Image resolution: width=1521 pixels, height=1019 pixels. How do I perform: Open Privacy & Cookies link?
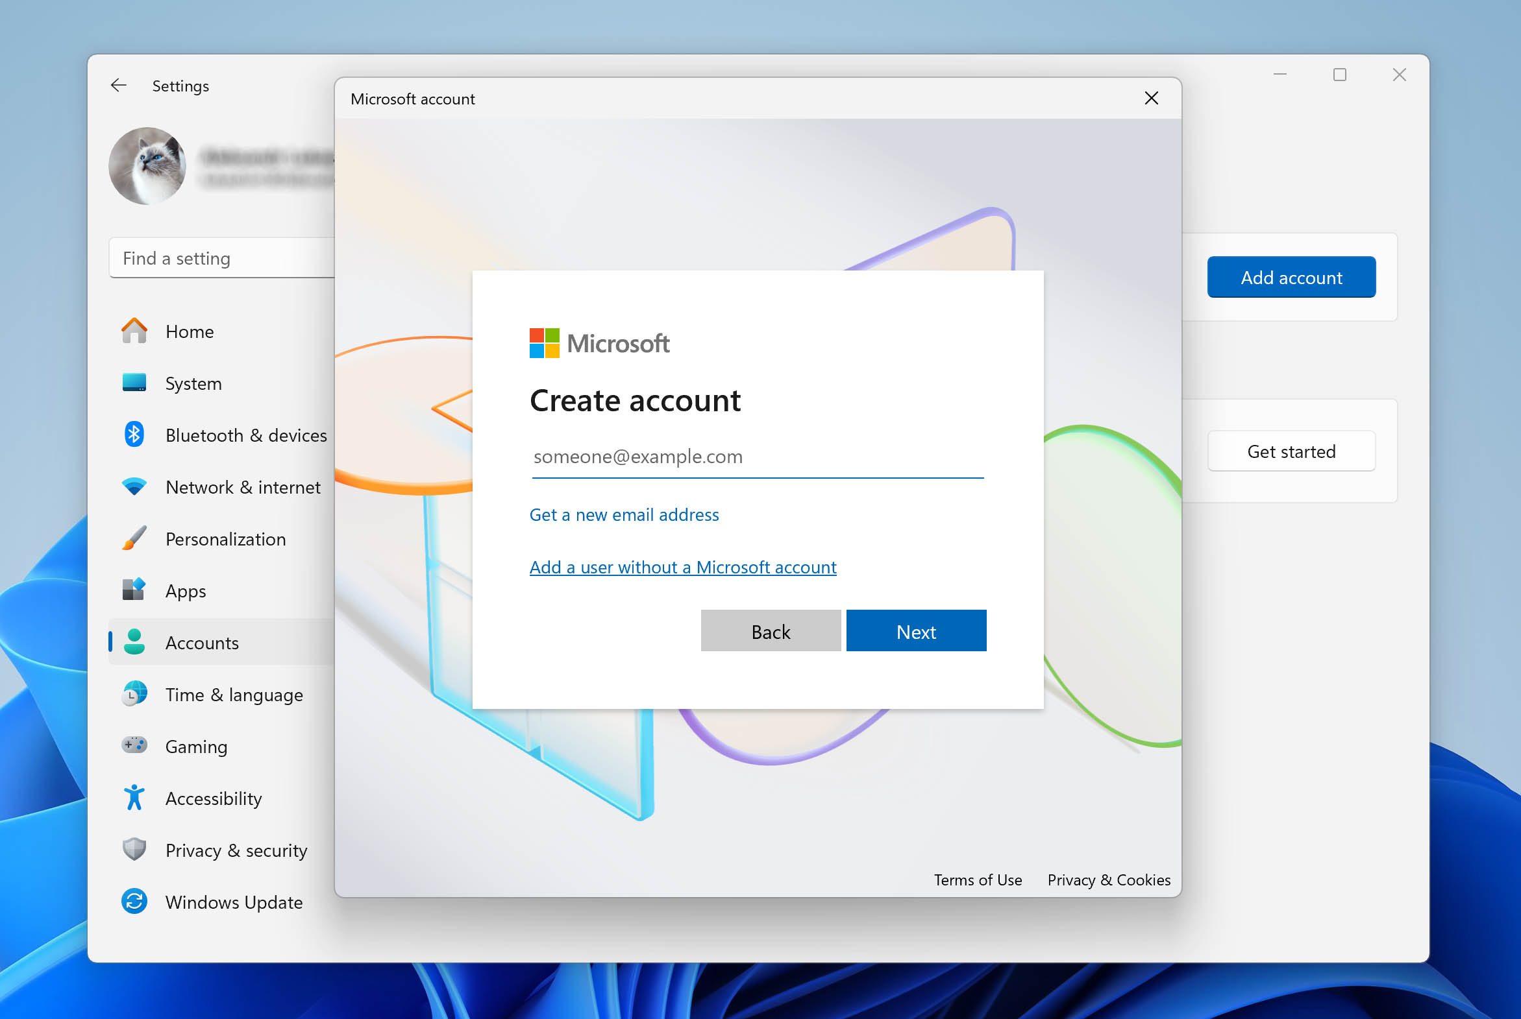point(1108,880)
